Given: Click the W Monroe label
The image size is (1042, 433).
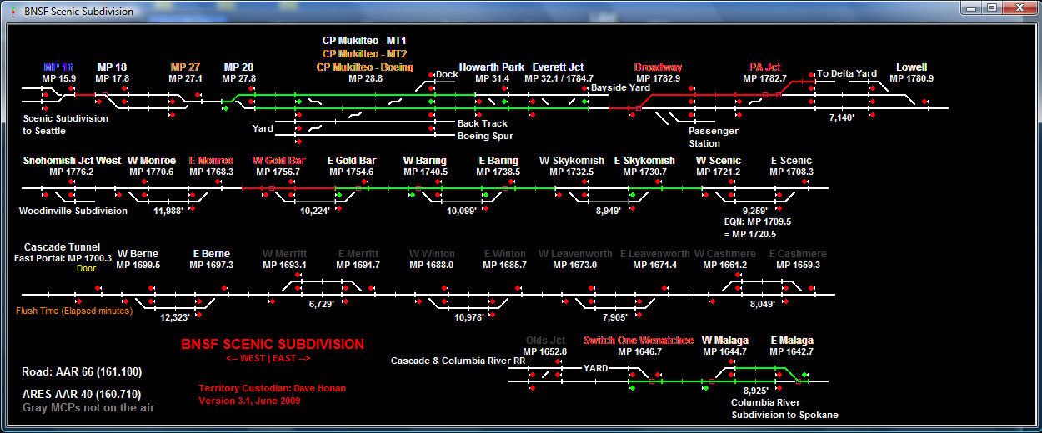Looking at the screenshot, I should [x=152, y=161].
